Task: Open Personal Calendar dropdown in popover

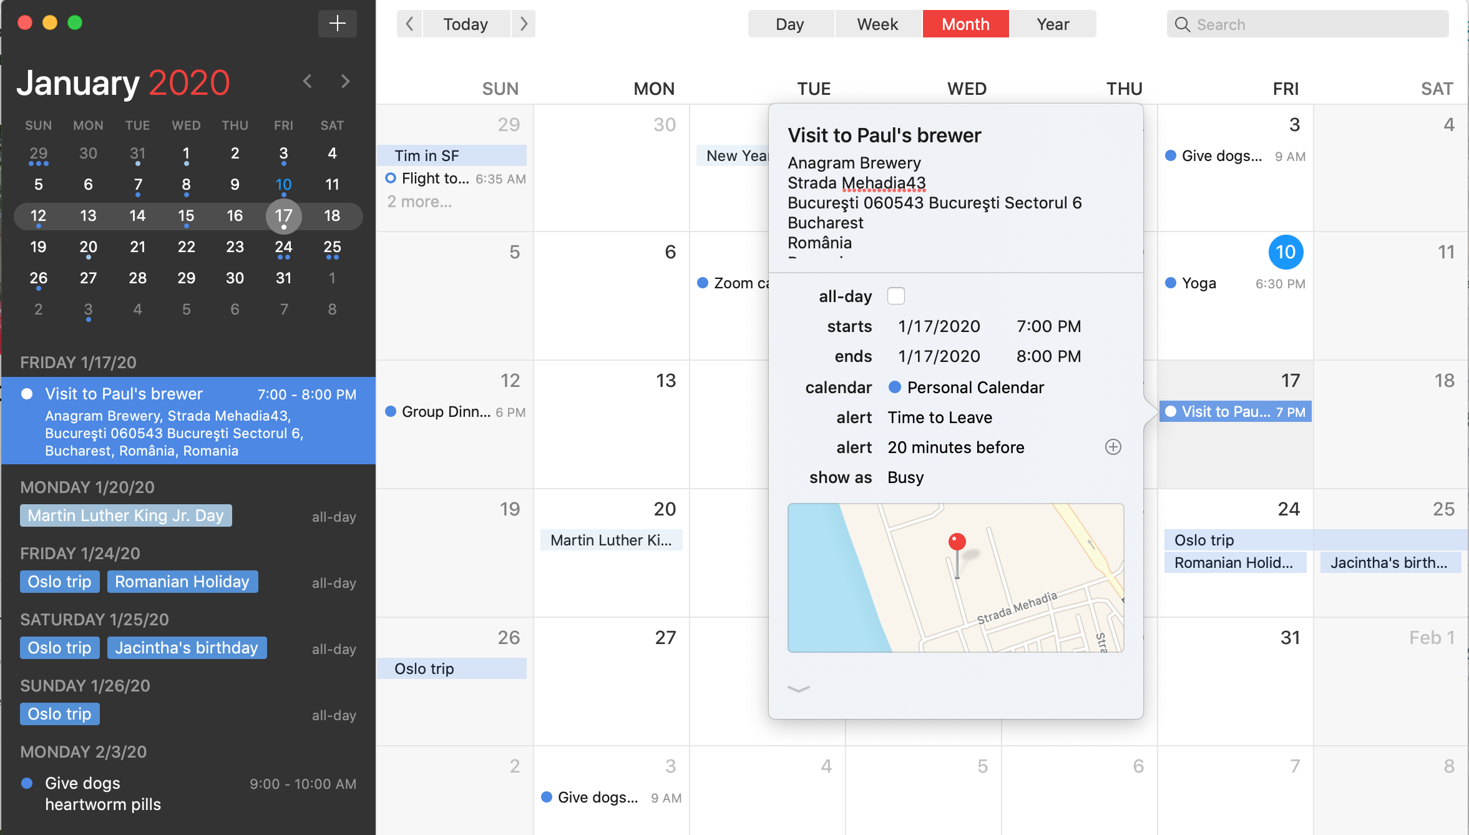Action: 975,388
